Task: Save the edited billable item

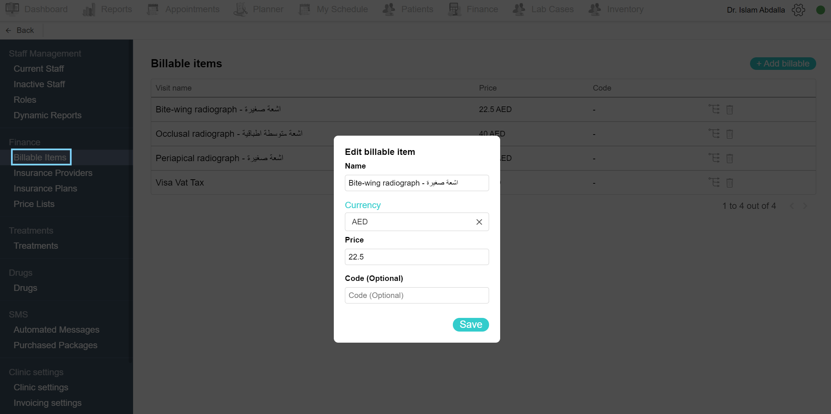Action: coord(471,325)
